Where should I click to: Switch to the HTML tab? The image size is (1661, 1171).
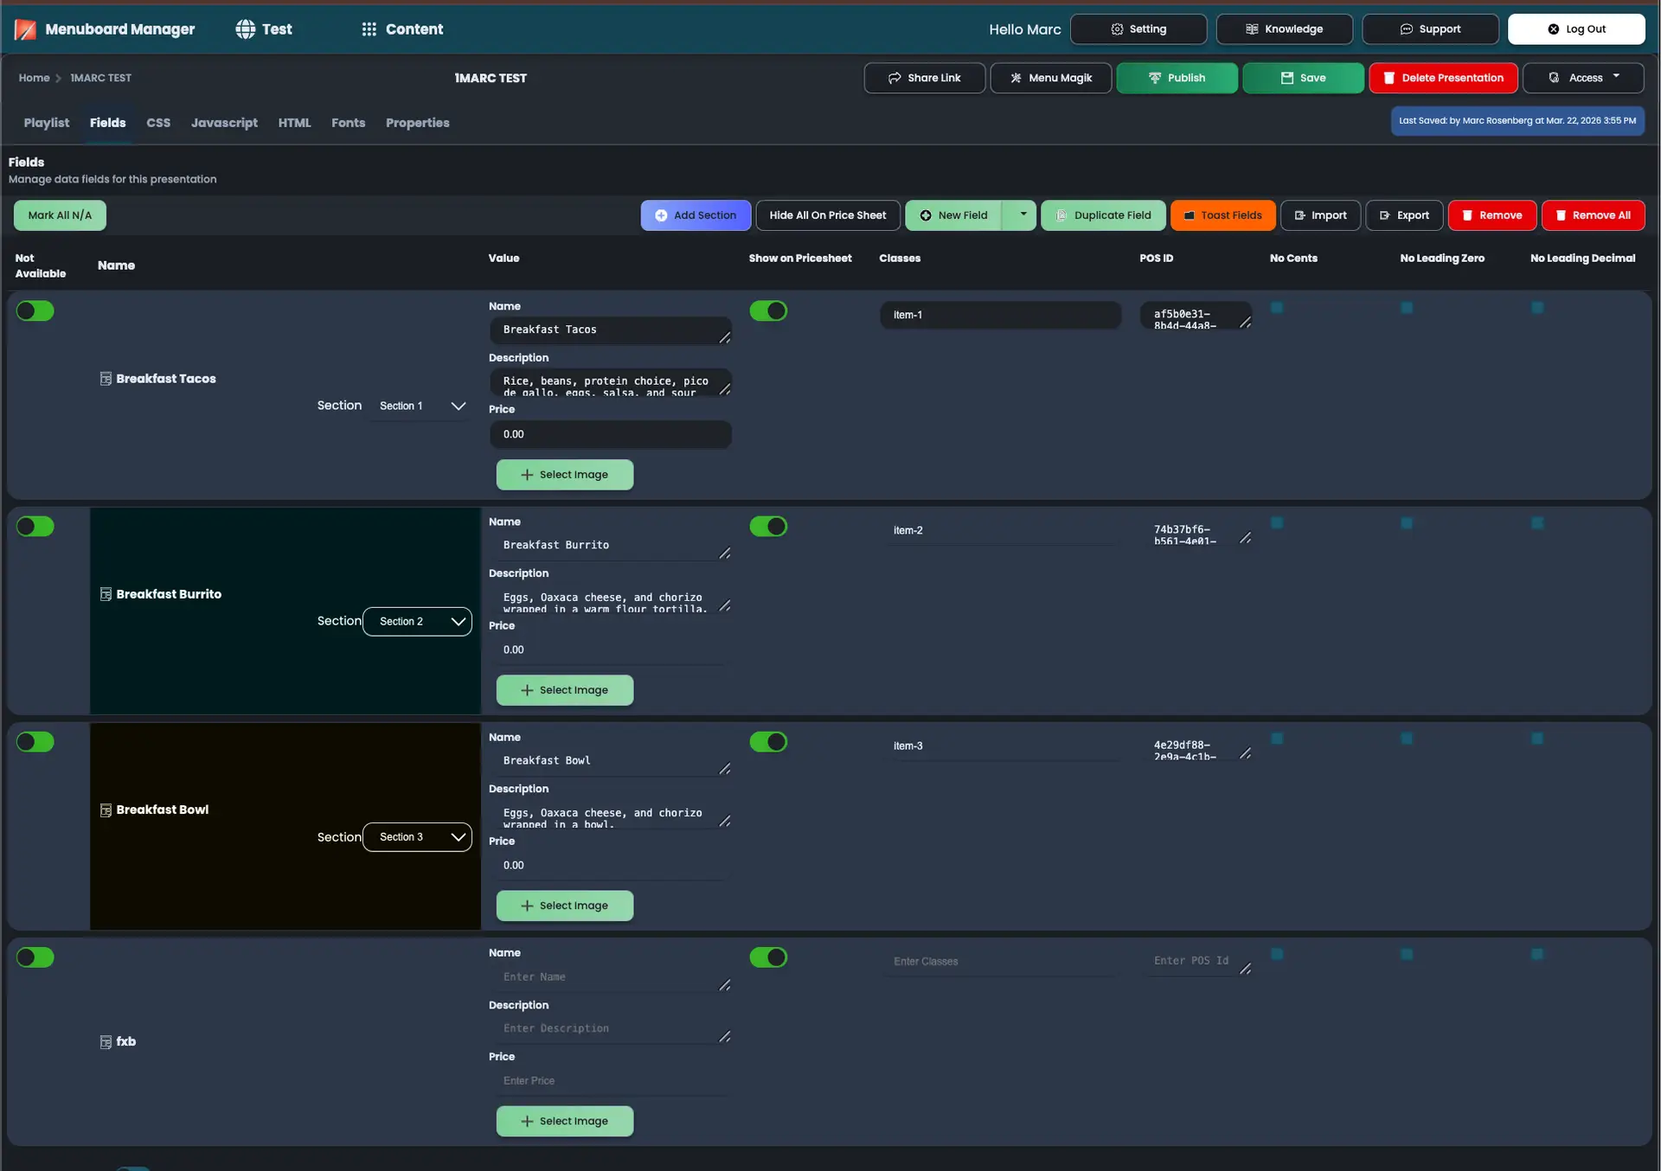294,123
